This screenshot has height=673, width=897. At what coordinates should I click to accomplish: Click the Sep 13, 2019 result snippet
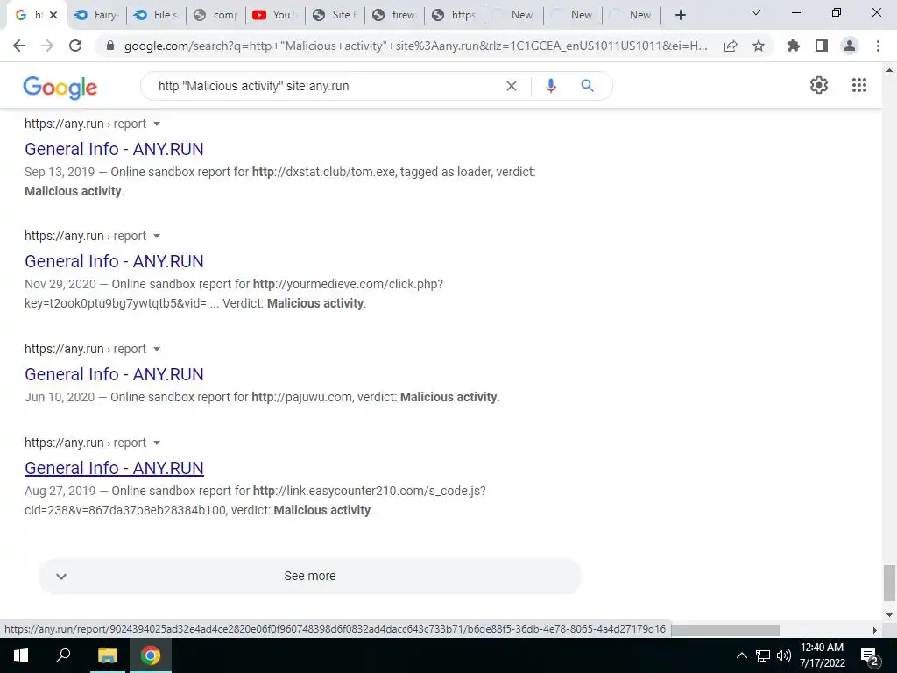click(x=280, y=181)
